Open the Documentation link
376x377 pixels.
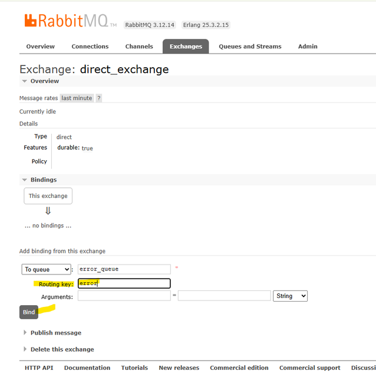point(87,368)
